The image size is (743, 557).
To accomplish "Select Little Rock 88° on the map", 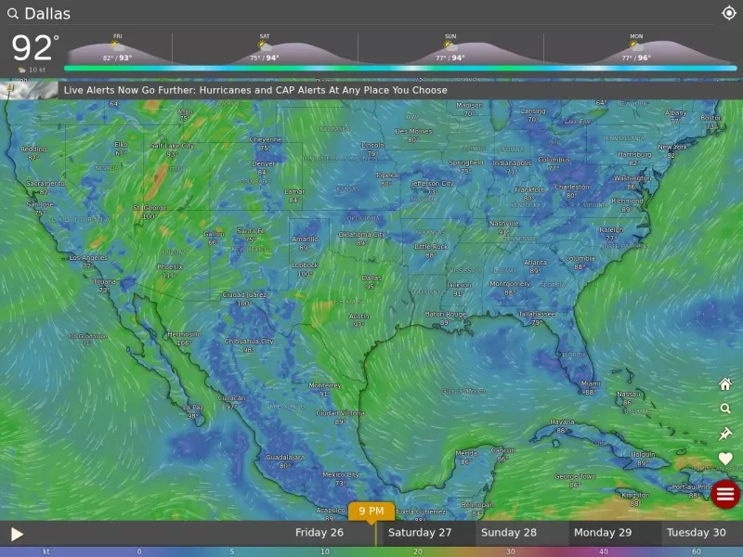I will (x=431, y=251).
